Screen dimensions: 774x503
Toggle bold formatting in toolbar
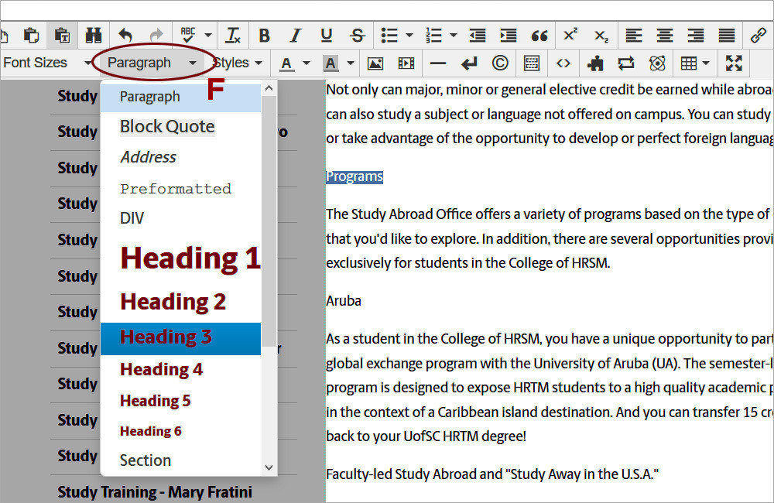[x=264, y=35]
